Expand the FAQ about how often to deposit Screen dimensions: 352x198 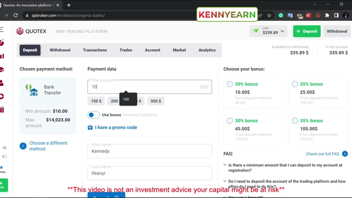tap(285, 184)
